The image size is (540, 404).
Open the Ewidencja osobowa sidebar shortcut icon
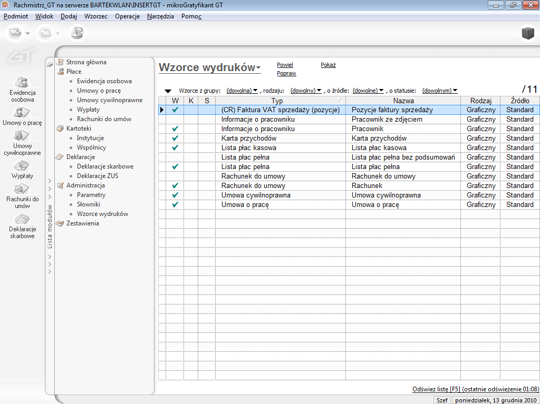[22, 82]
